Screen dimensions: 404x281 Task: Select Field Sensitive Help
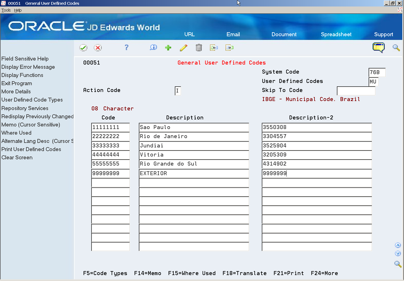coord(25,59)
